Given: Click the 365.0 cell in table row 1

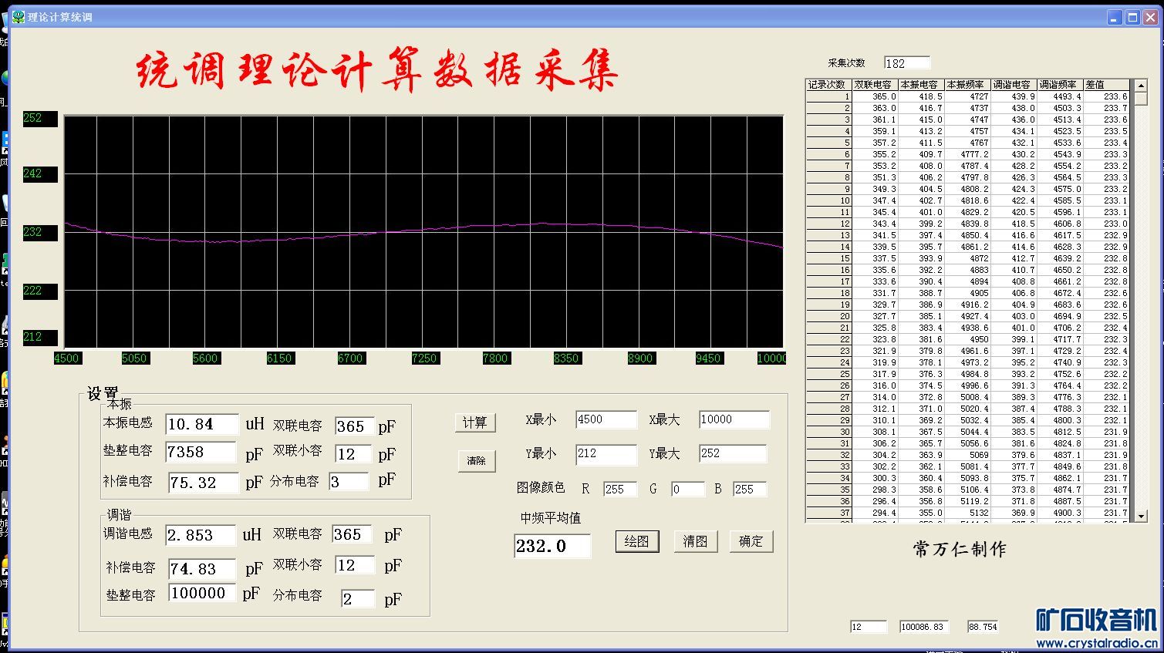Looking at the screenshot, I should tap(875, 96).
